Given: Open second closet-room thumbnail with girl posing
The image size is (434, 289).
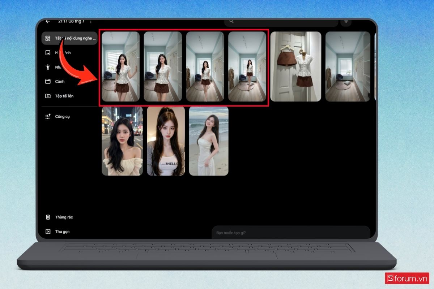Looking at the screenshot, I should coord(163,66).
